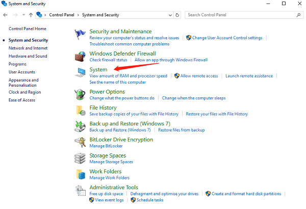Click the Administrative Tools gear icon
Image resolution: width=306 pixels, height=209 pixels.
tap(81, 191)
